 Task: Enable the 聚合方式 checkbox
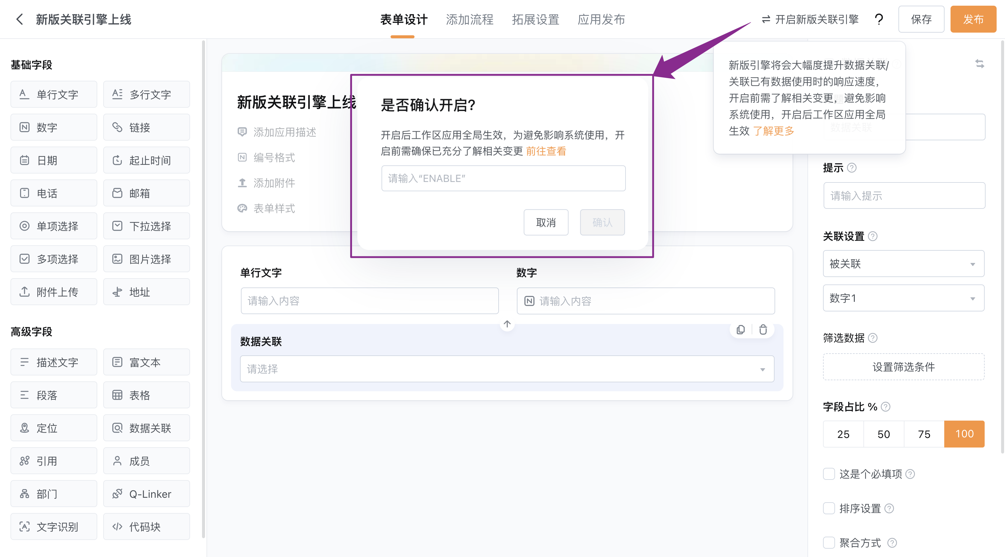829,543
